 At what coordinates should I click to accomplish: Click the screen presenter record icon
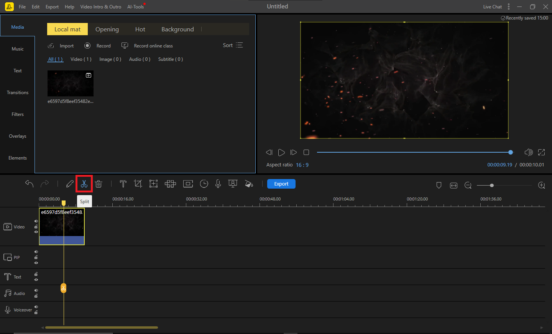233,184
